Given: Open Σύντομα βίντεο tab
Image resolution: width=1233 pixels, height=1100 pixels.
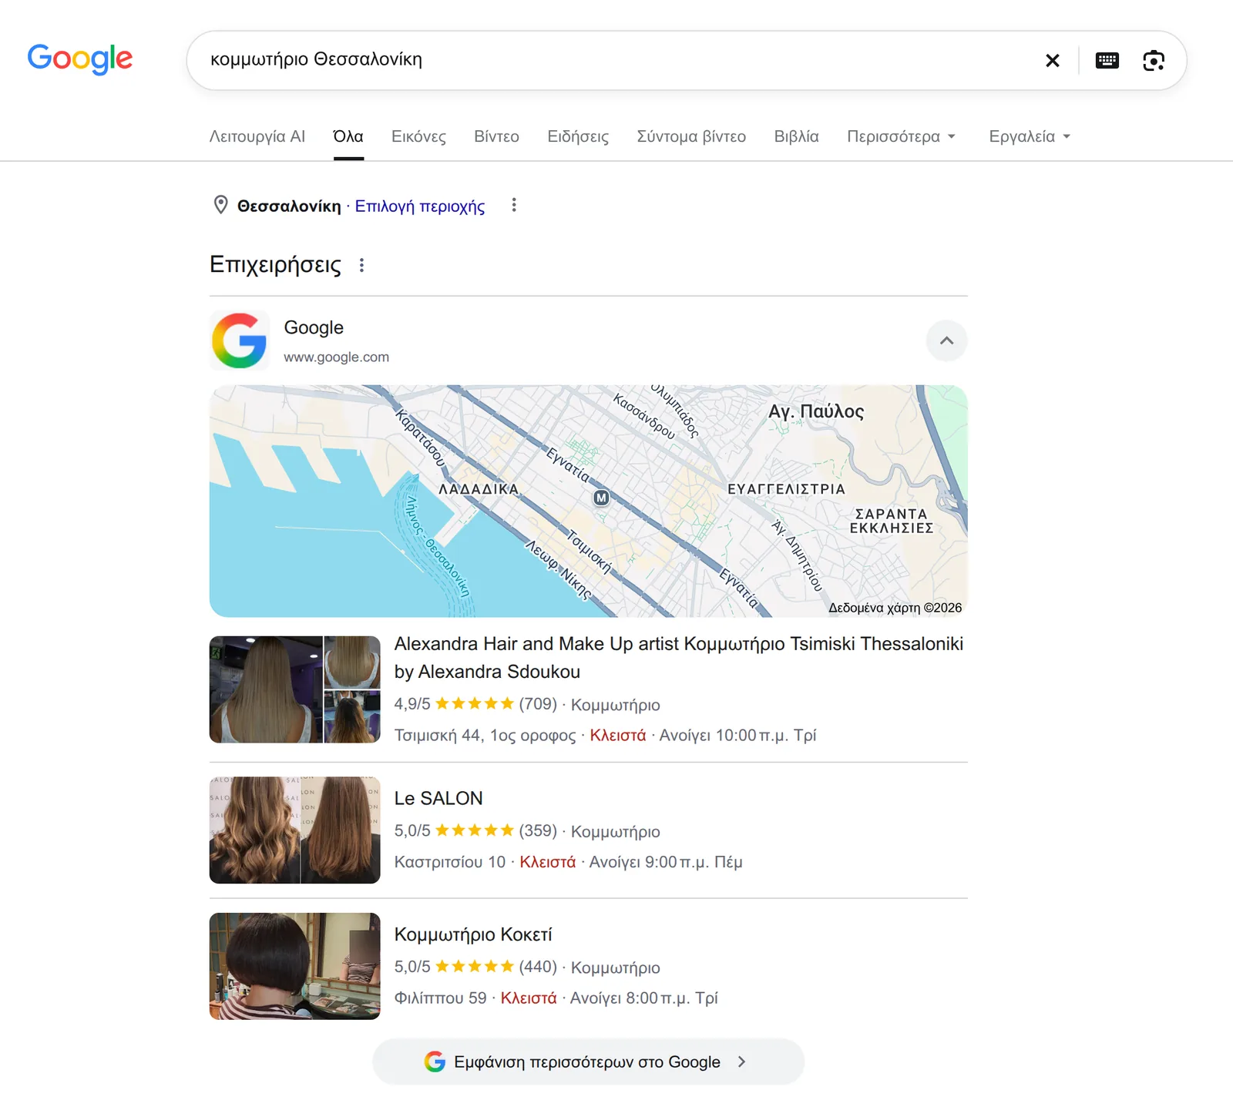Looking at the screenshot, I should tap(691, 136).
